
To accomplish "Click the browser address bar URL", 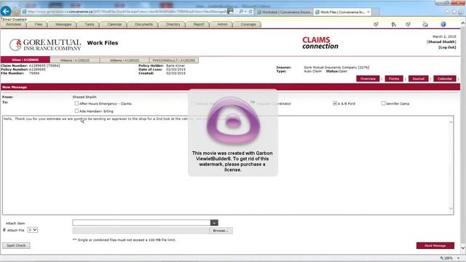I will pyautogui.click(x=127, y=12).
